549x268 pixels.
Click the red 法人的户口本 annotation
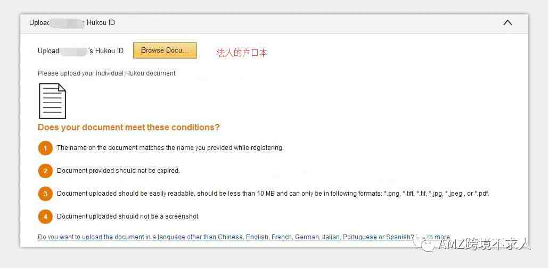[242, 53]
